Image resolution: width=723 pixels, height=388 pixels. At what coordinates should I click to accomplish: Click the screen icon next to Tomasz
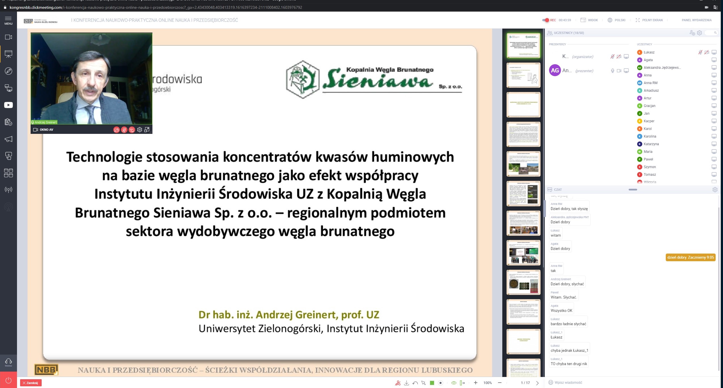(714, 175)
